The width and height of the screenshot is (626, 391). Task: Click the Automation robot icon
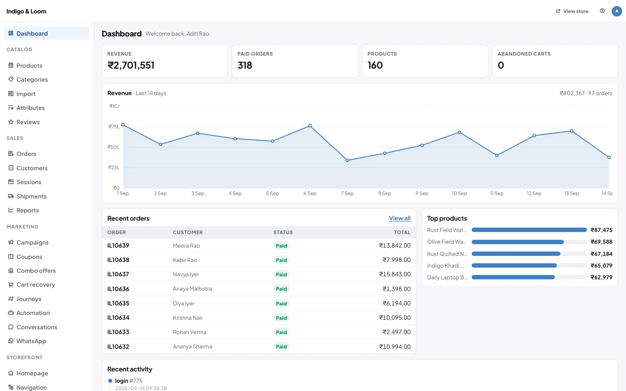coord(11,313)
